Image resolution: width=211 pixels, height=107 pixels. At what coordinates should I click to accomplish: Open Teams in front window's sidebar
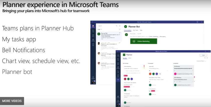point(118,63)
